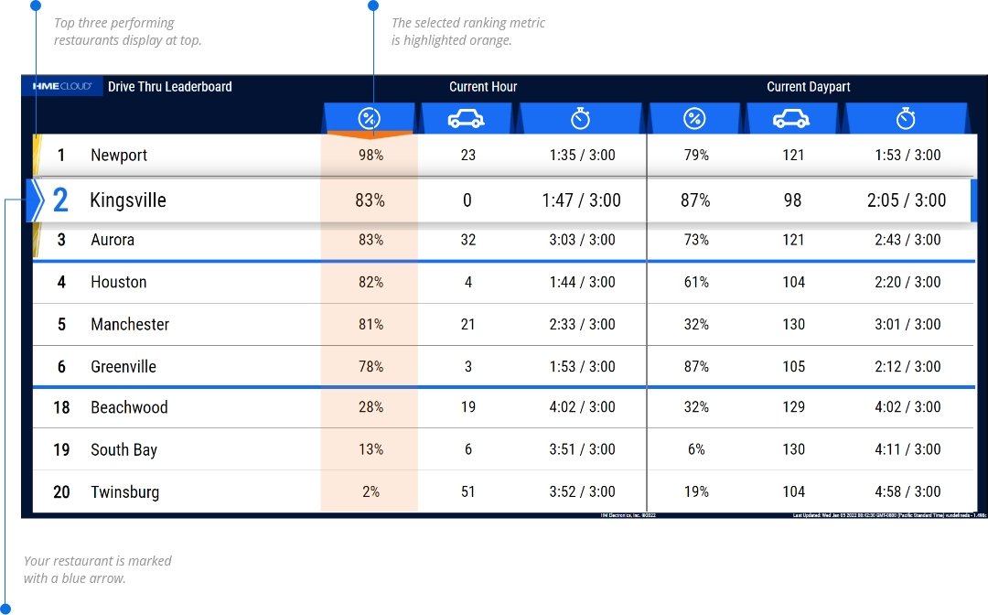Viewport: 988px width, 615px height.
Task: Click the Drive Thru Leaderboard title
Action: [170, 87]
